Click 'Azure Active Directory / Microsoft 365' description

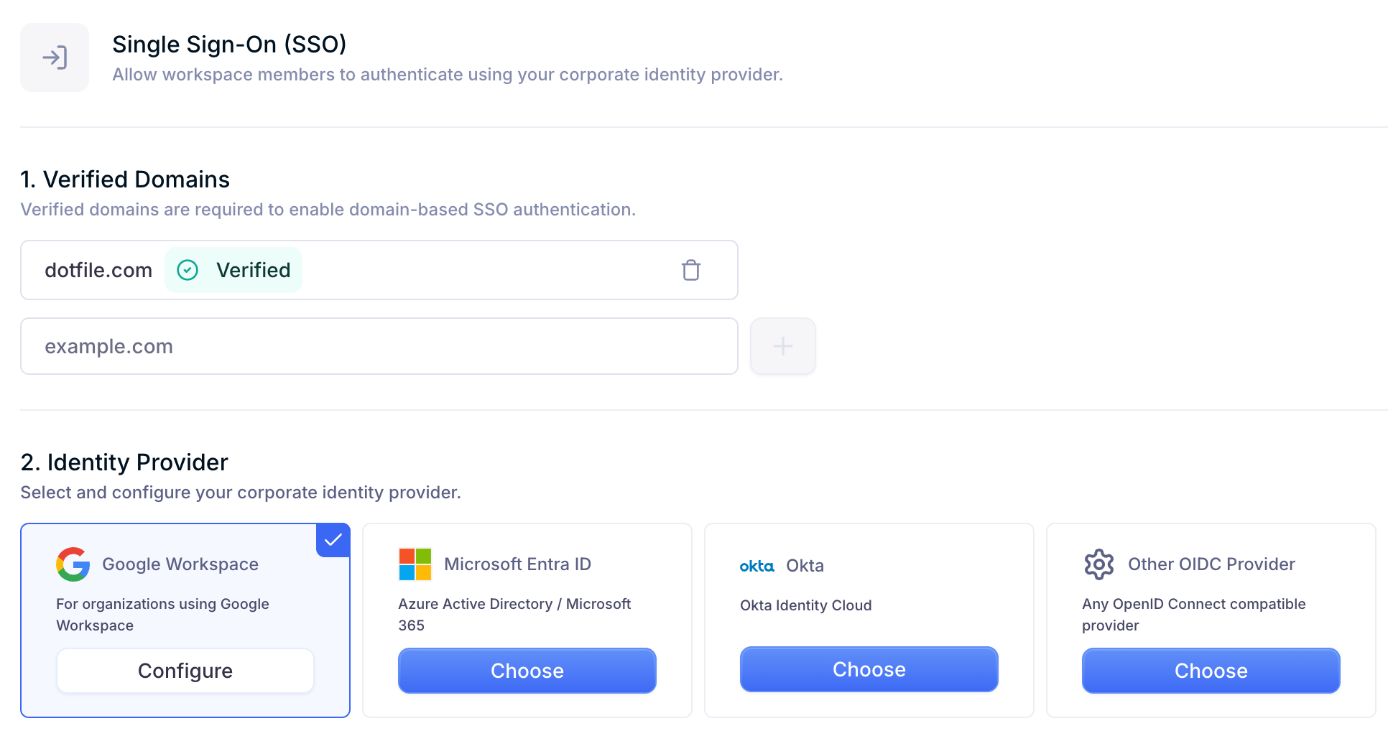pyautogui.click(x=514, y=615)
